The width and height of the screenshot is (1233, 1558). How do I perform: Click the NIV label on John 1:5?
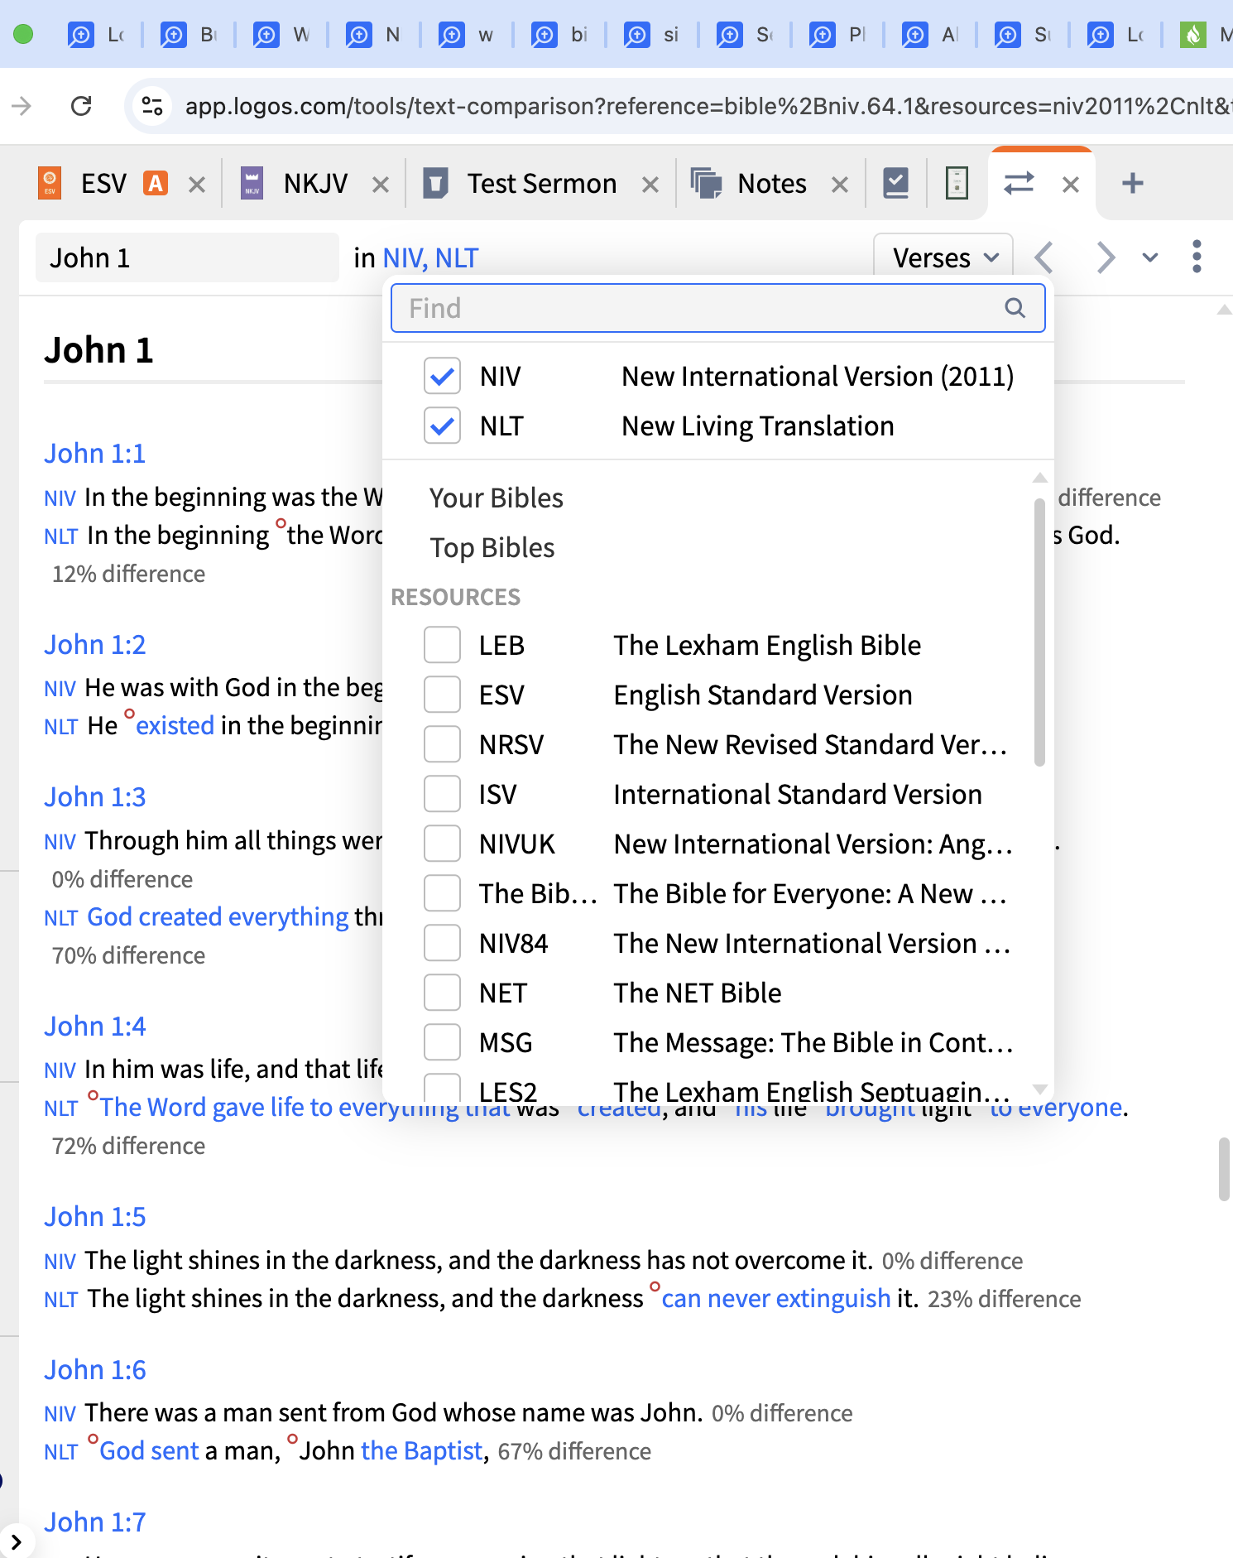click(60, 1262)
